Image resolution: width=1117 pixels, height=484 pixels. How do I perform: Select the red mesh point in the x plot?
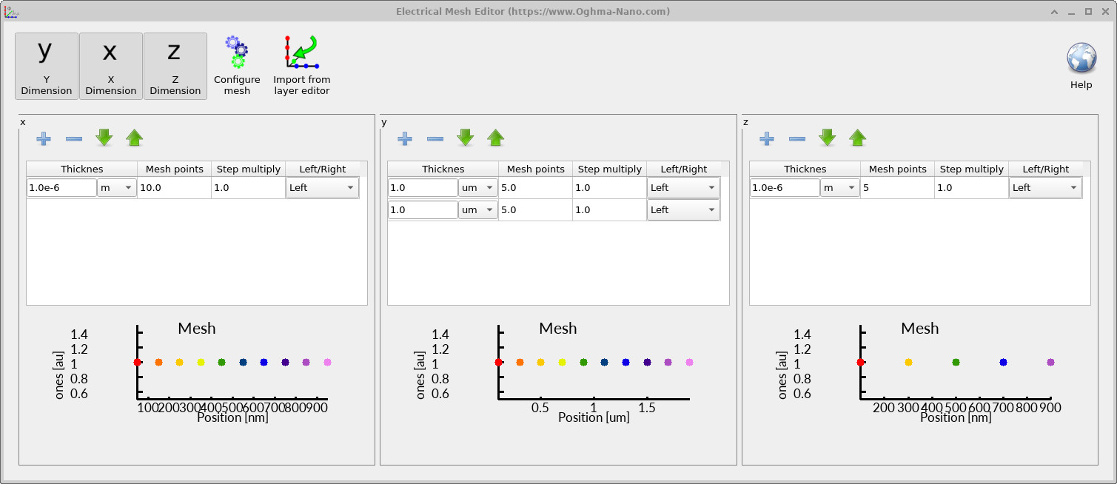[x=138, y=362]
